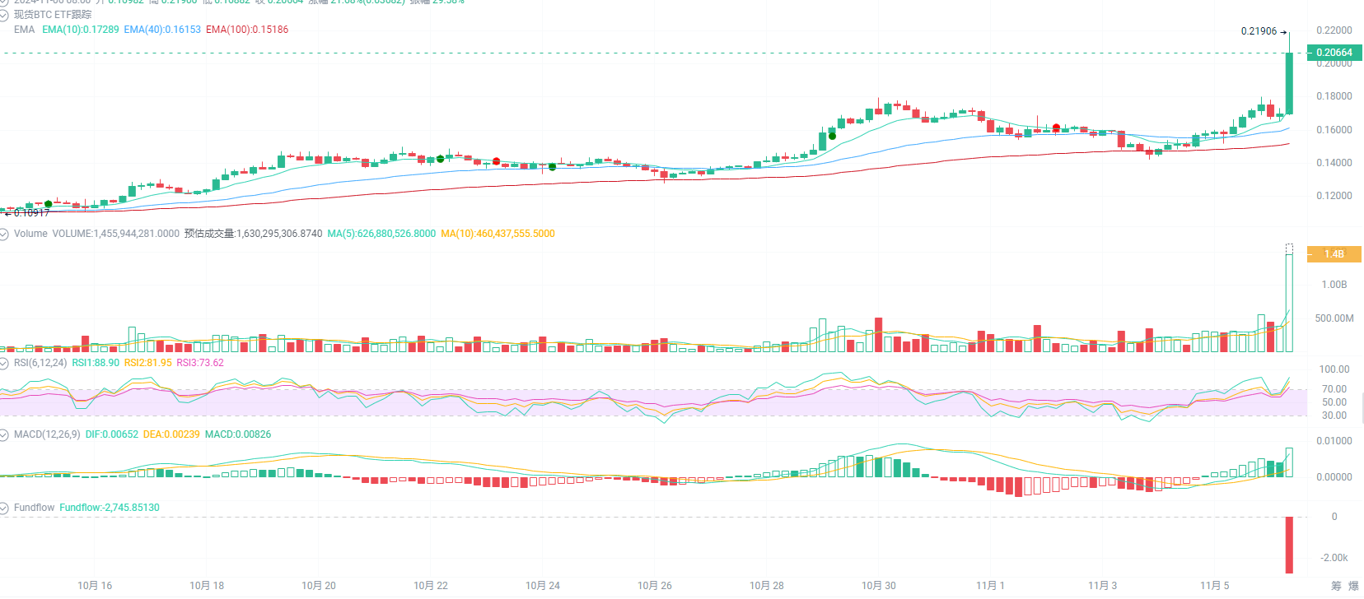Click the RSI 100.00 axis label
1364x599 pixels.
pos(1334,369)
